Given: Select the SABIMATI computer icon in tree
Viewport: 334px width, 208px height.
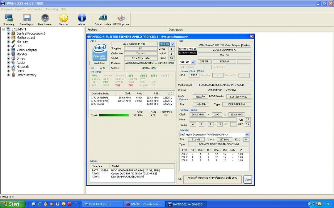Looking at the screenshot, I should pyautogui.click(x=8, y=29).
